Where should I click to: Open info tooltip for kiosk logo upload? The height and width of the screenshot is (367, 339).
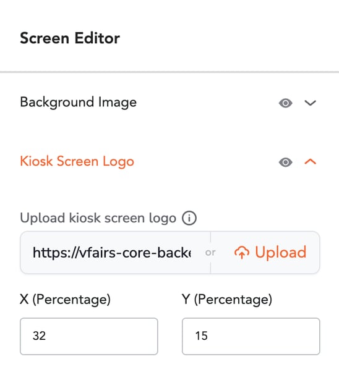tap(189, 218)
